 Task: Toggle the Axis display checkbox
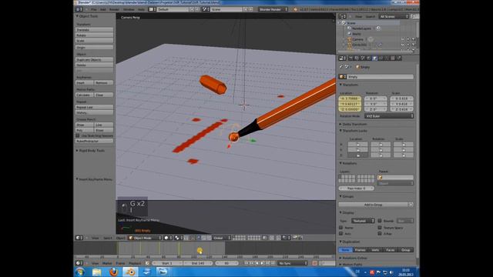(x=340, y=233)
